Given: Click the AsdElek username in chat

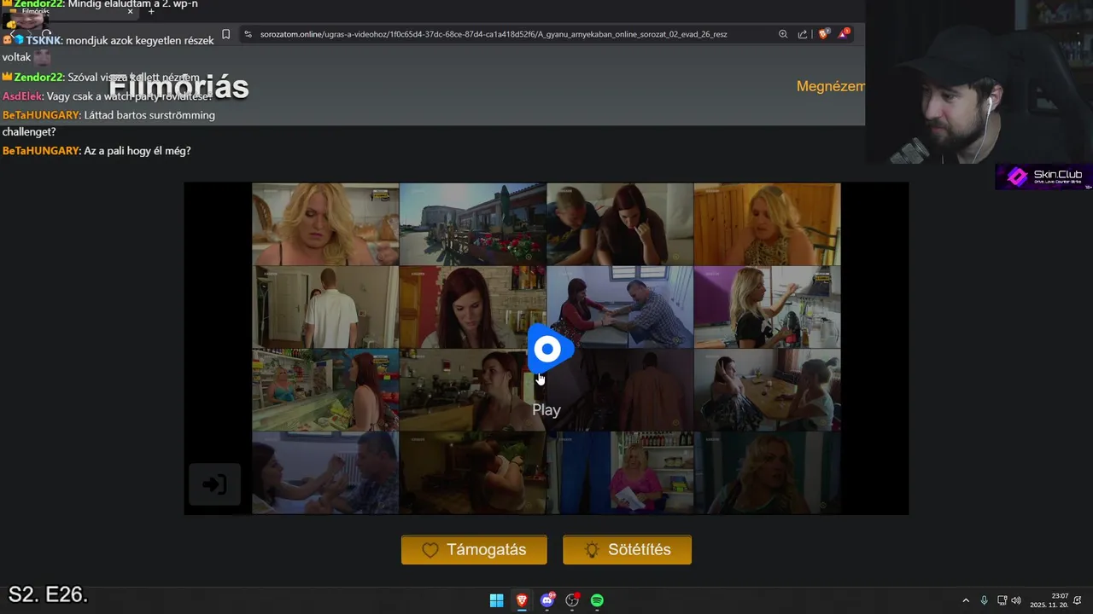Looking at the screenshot, I should [x=22, y=96].
